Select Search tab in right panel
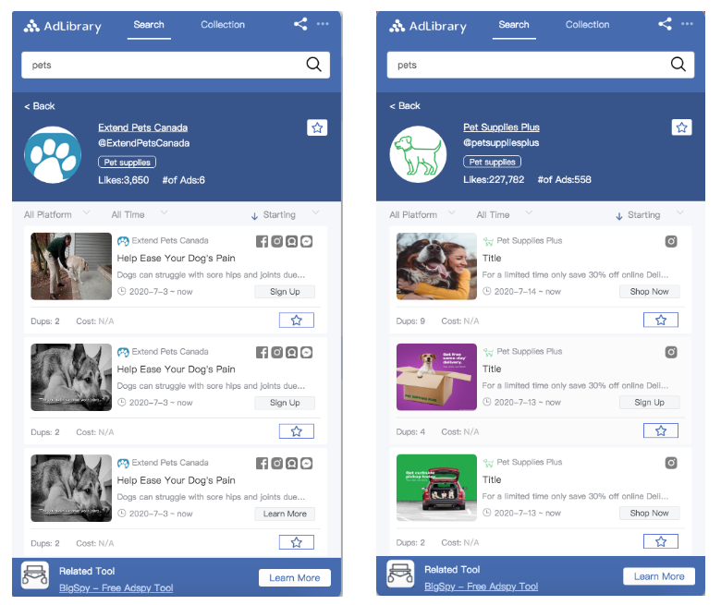The width and height of the screenshot is (721, 605). pos(514,25)
